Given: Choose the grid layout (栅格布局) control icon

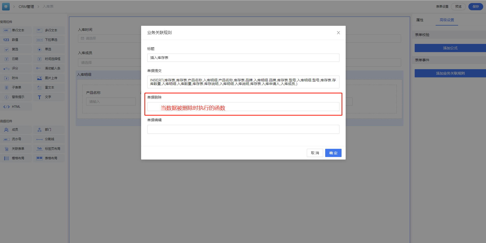Looking at the screenshot, I should pyautogui.click(x=7, y=158).
